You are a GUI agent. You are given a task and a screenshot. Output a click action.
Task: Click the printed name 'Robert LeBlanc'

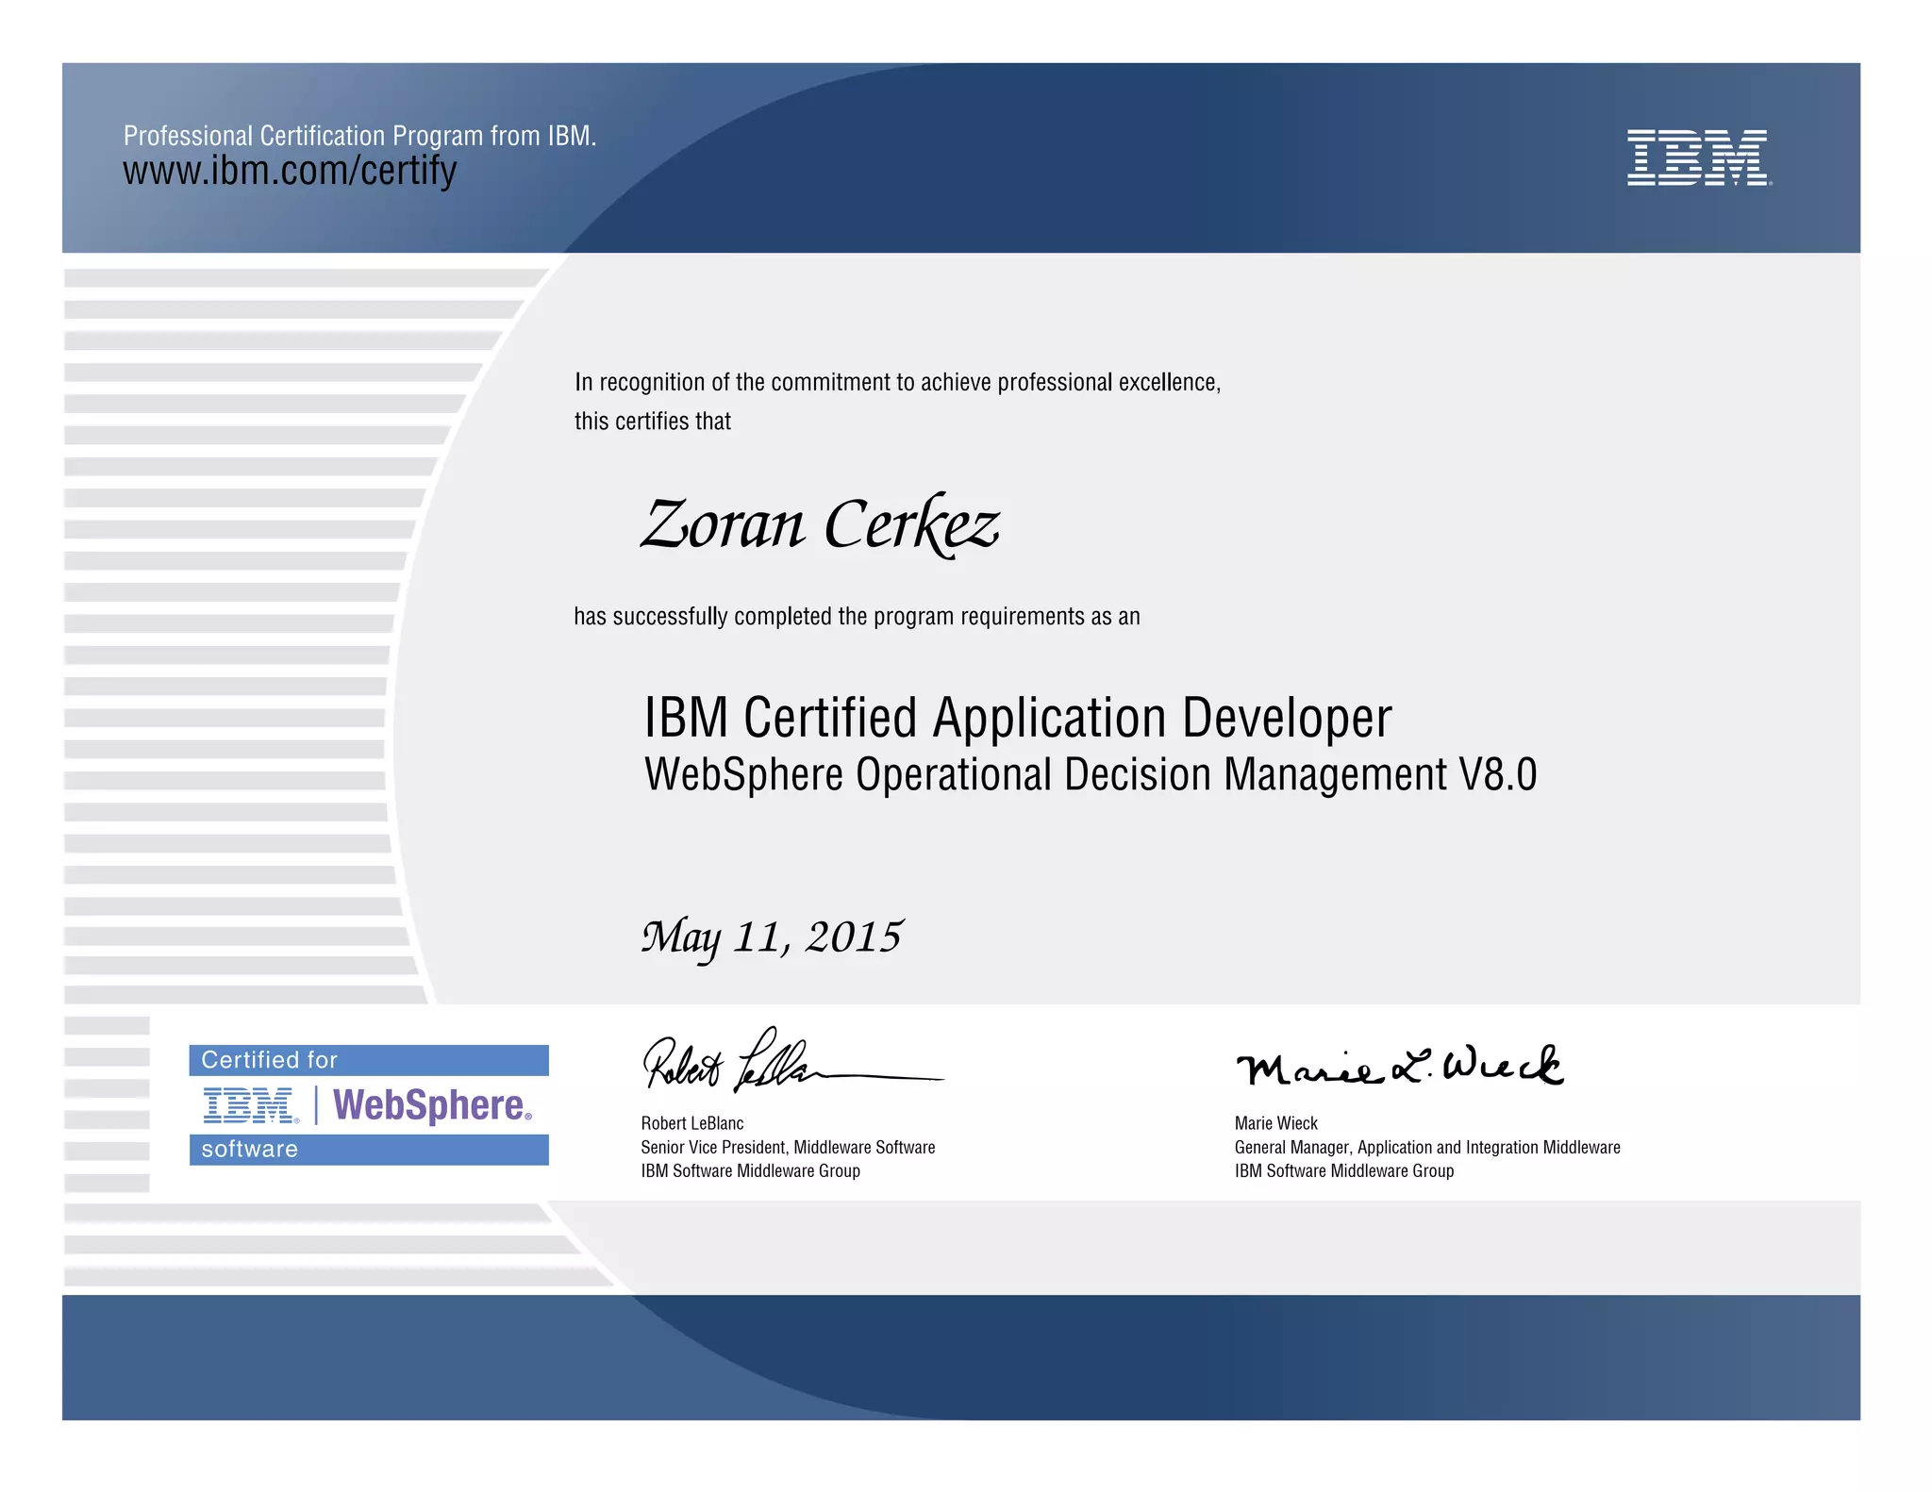(691, 1123)
